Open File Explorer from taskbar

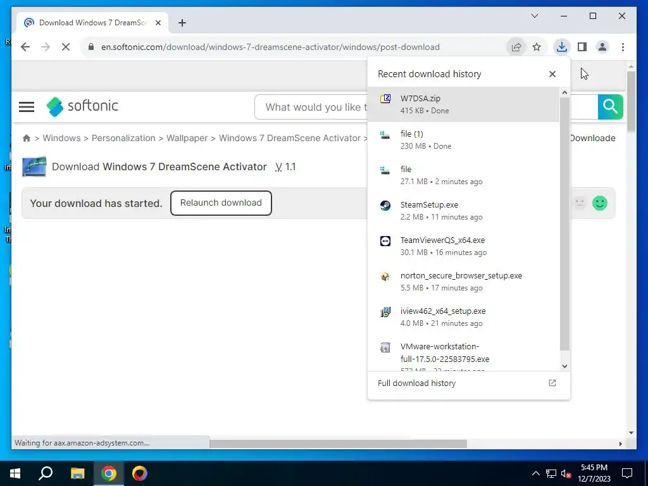77,473
